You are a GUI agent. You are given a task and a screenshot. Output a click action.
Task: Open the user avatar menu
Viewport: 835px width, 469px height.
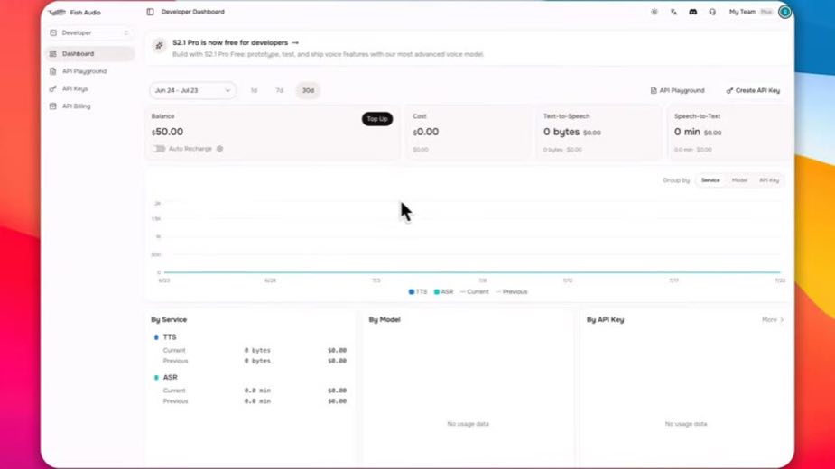(785, 12)
